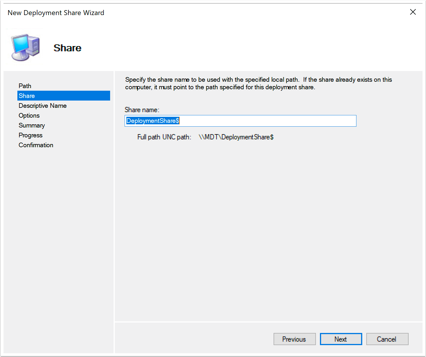This screenshot has width=426, height=357.
Task: Select the Path step in the sidebar
Action: pyautogui.click(x=25, y=86)
